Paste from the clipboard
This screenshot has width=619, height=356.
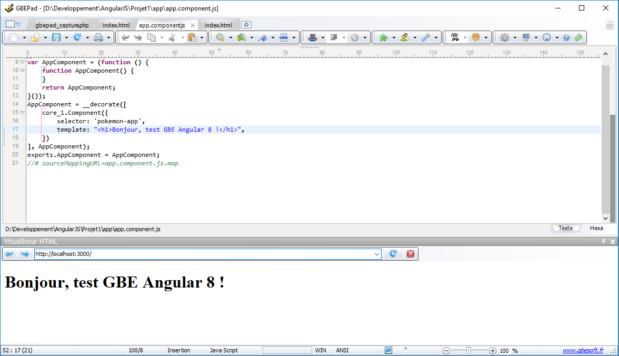[x=192, y=37]
